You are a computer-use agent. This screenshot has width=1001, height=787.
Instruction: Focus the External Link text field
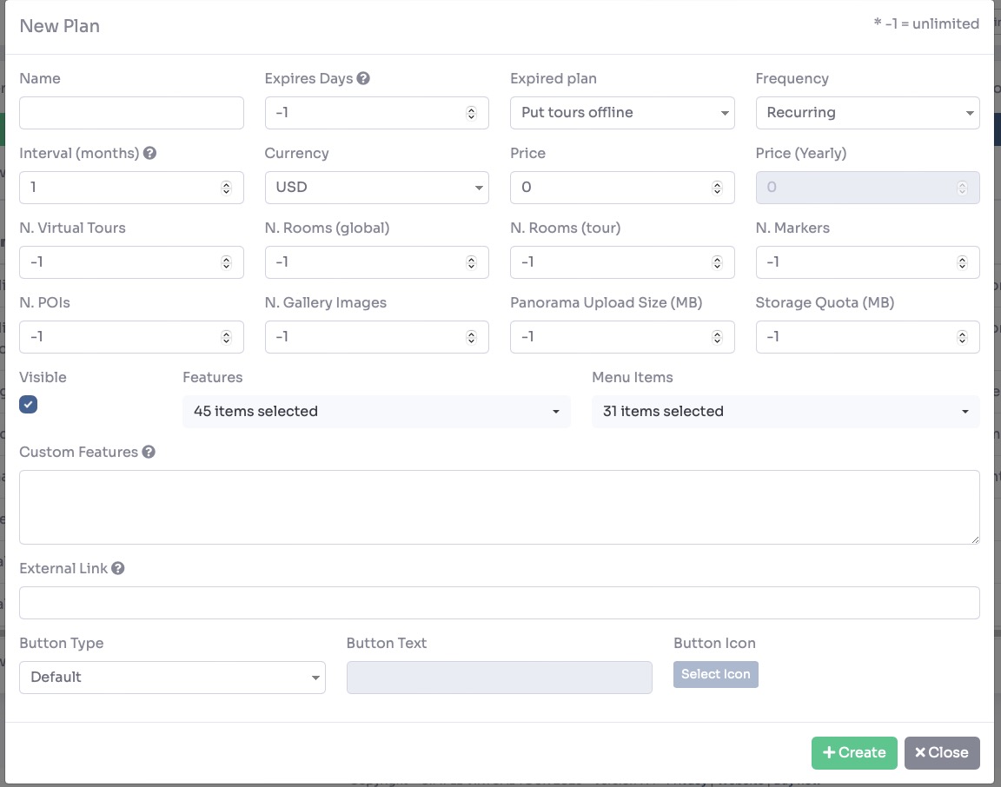(x=500, y=602)
